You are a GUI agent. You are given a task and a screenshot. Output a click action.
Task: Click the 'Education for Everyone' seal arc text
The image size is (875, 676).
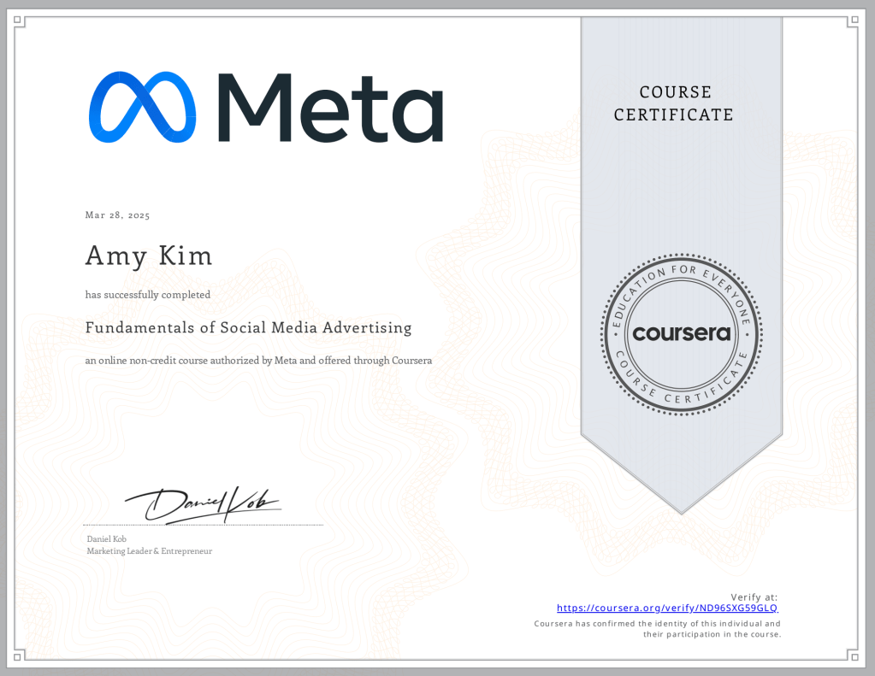coord(681,276)
